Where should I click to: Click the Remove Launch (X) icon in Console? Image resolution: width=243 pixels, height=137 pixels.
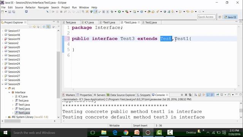[186, 95]
